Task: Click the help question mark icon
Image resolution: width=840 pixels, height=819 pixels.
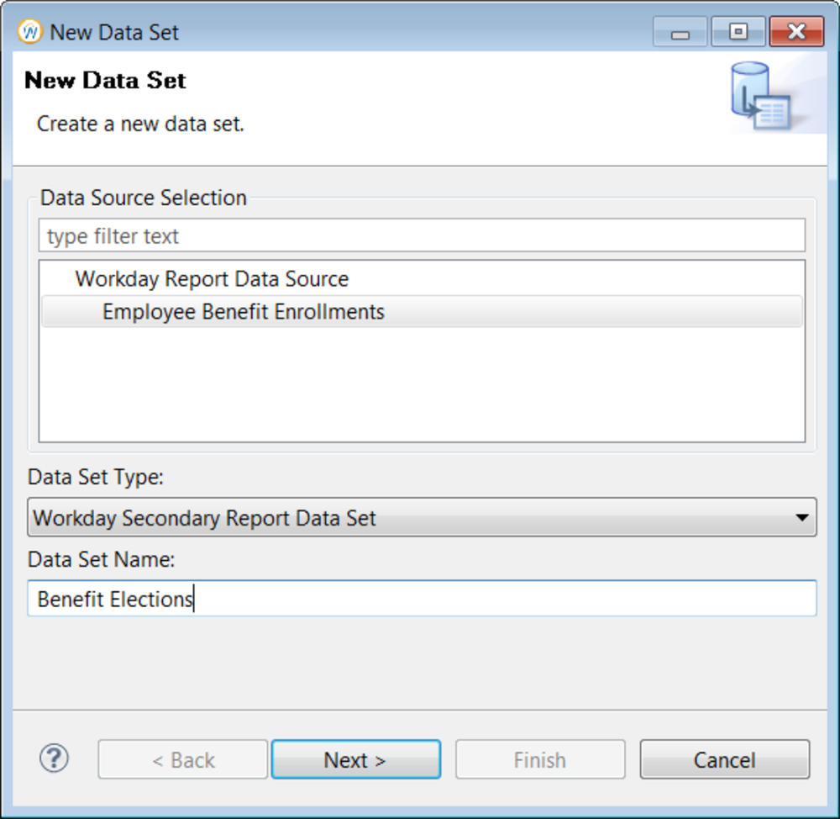Action: pyautogui.click(x=54, y=758)
